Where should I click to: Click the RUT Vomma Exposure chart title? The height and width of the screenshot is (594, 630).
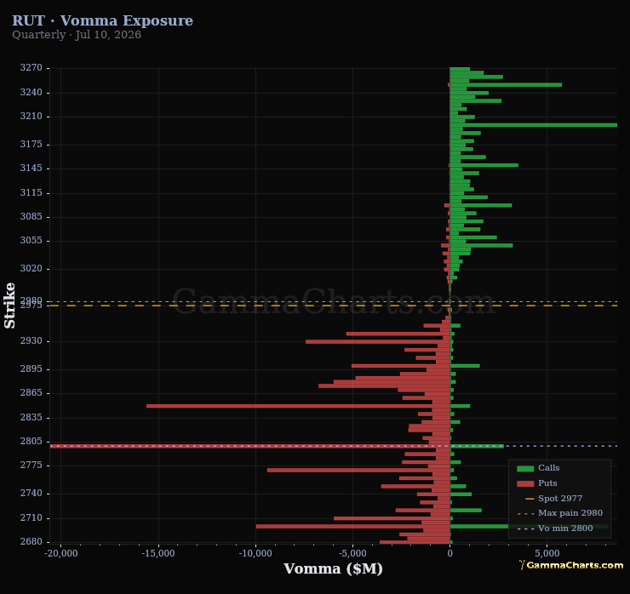tap(102, 20)
